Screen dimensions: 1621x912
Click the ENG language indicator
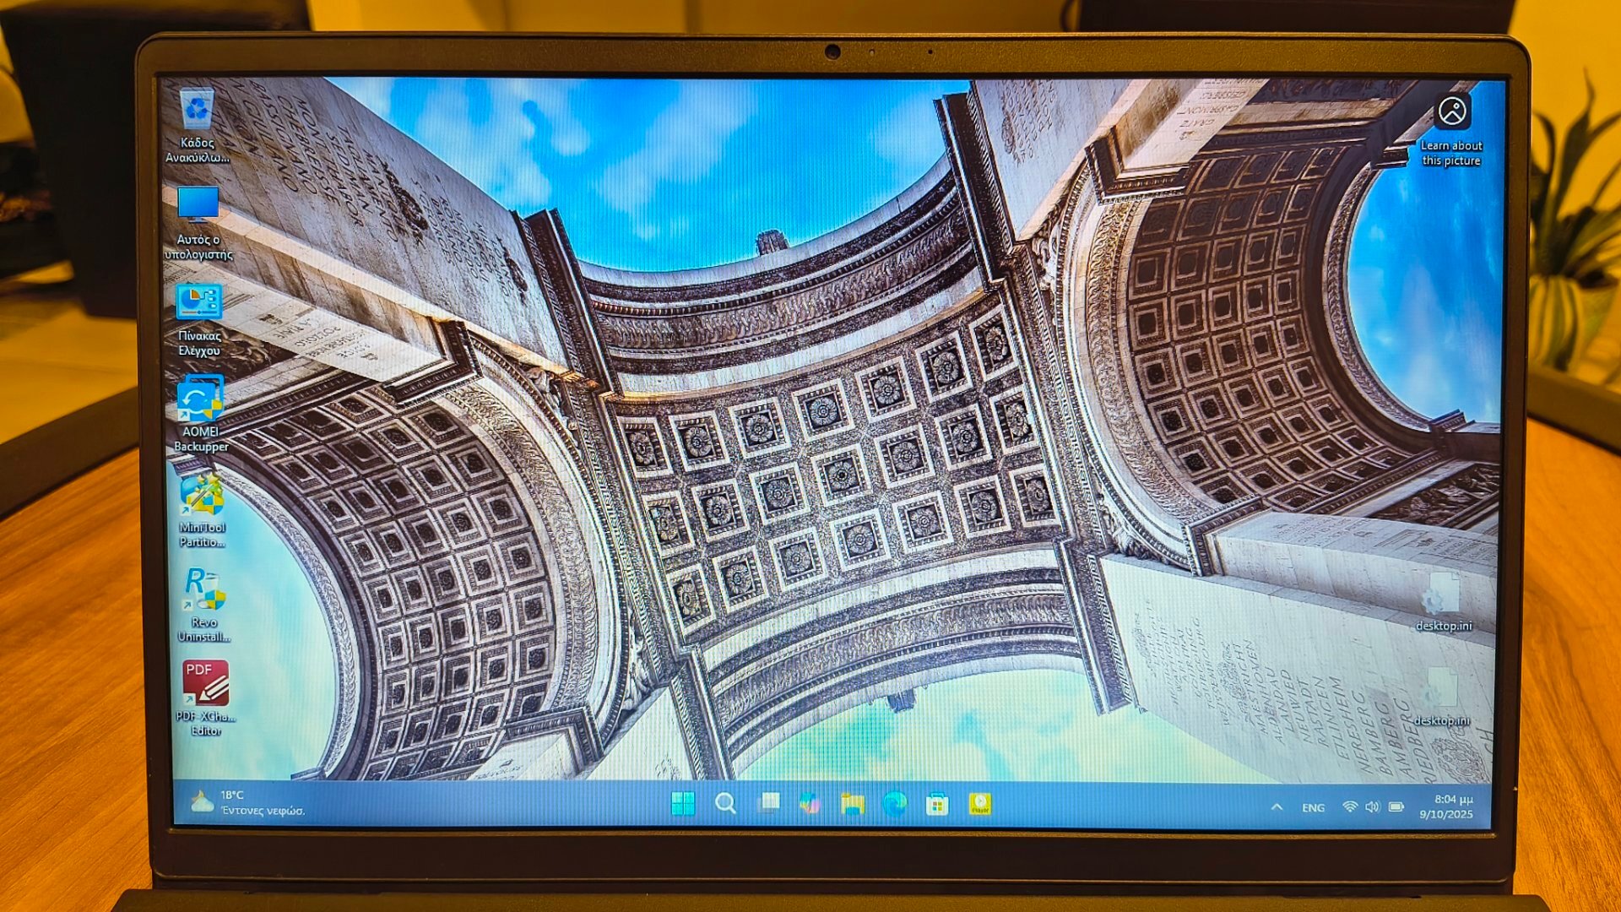(x=1313, y=808)
